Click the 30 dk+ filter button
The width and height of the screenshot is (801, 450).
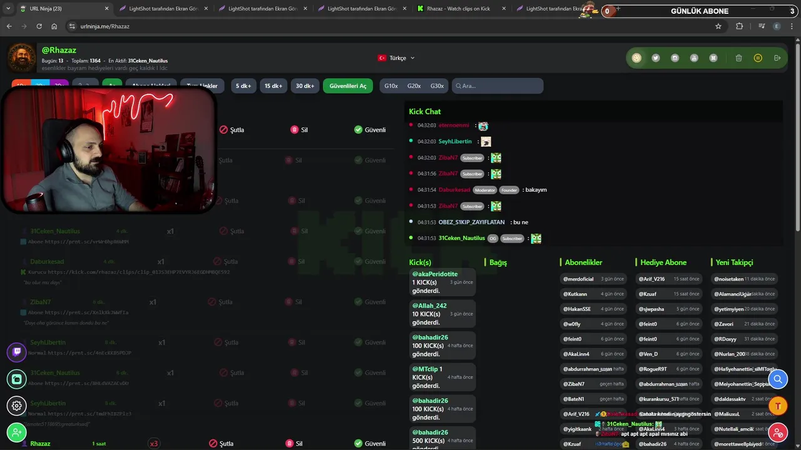[305, 86]
